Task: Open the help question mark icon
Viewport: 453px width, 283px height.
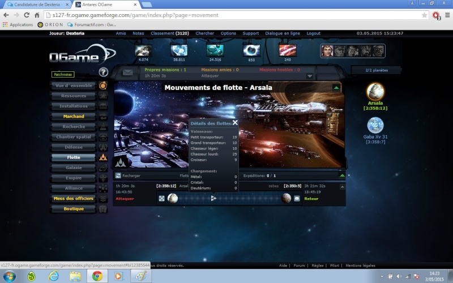Action: (104, 72)
